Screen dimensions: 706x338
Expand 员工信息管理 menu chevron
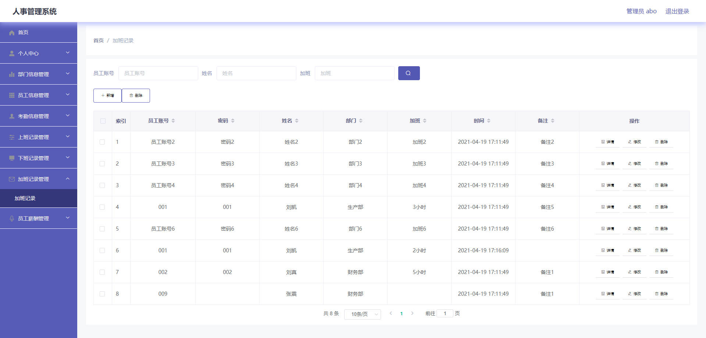tap(68, 95)
